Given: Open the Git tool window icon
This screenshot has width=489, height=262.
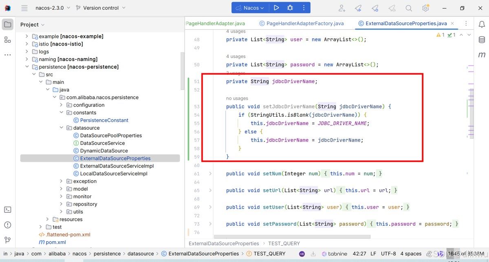Looking at the screenshot, I should [x=7, y=240].
